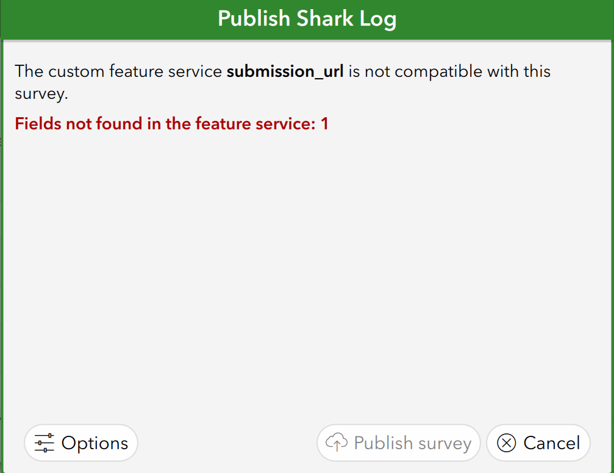
Task: Click the word survey ending the message
Action: pyautogui.click(x=40, y=94)
